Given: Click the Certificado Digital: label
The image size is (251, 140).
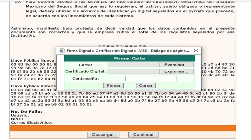Looking at the screenshot, I should (x=86, y=71).
